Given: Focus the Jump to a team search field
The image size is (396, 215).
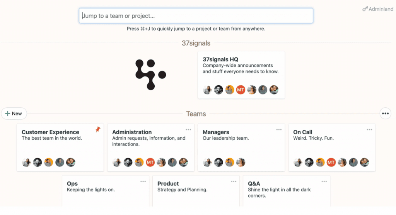Looking at the screenshot, I should pyautogui.click(x=196, y=15).
